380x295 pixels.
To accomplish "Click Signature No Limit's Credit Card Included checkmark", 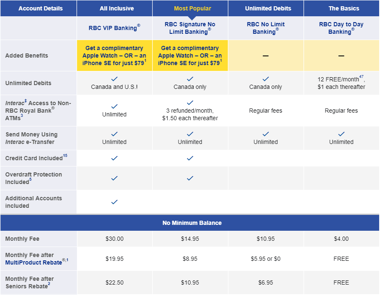I will pos(190,158).
